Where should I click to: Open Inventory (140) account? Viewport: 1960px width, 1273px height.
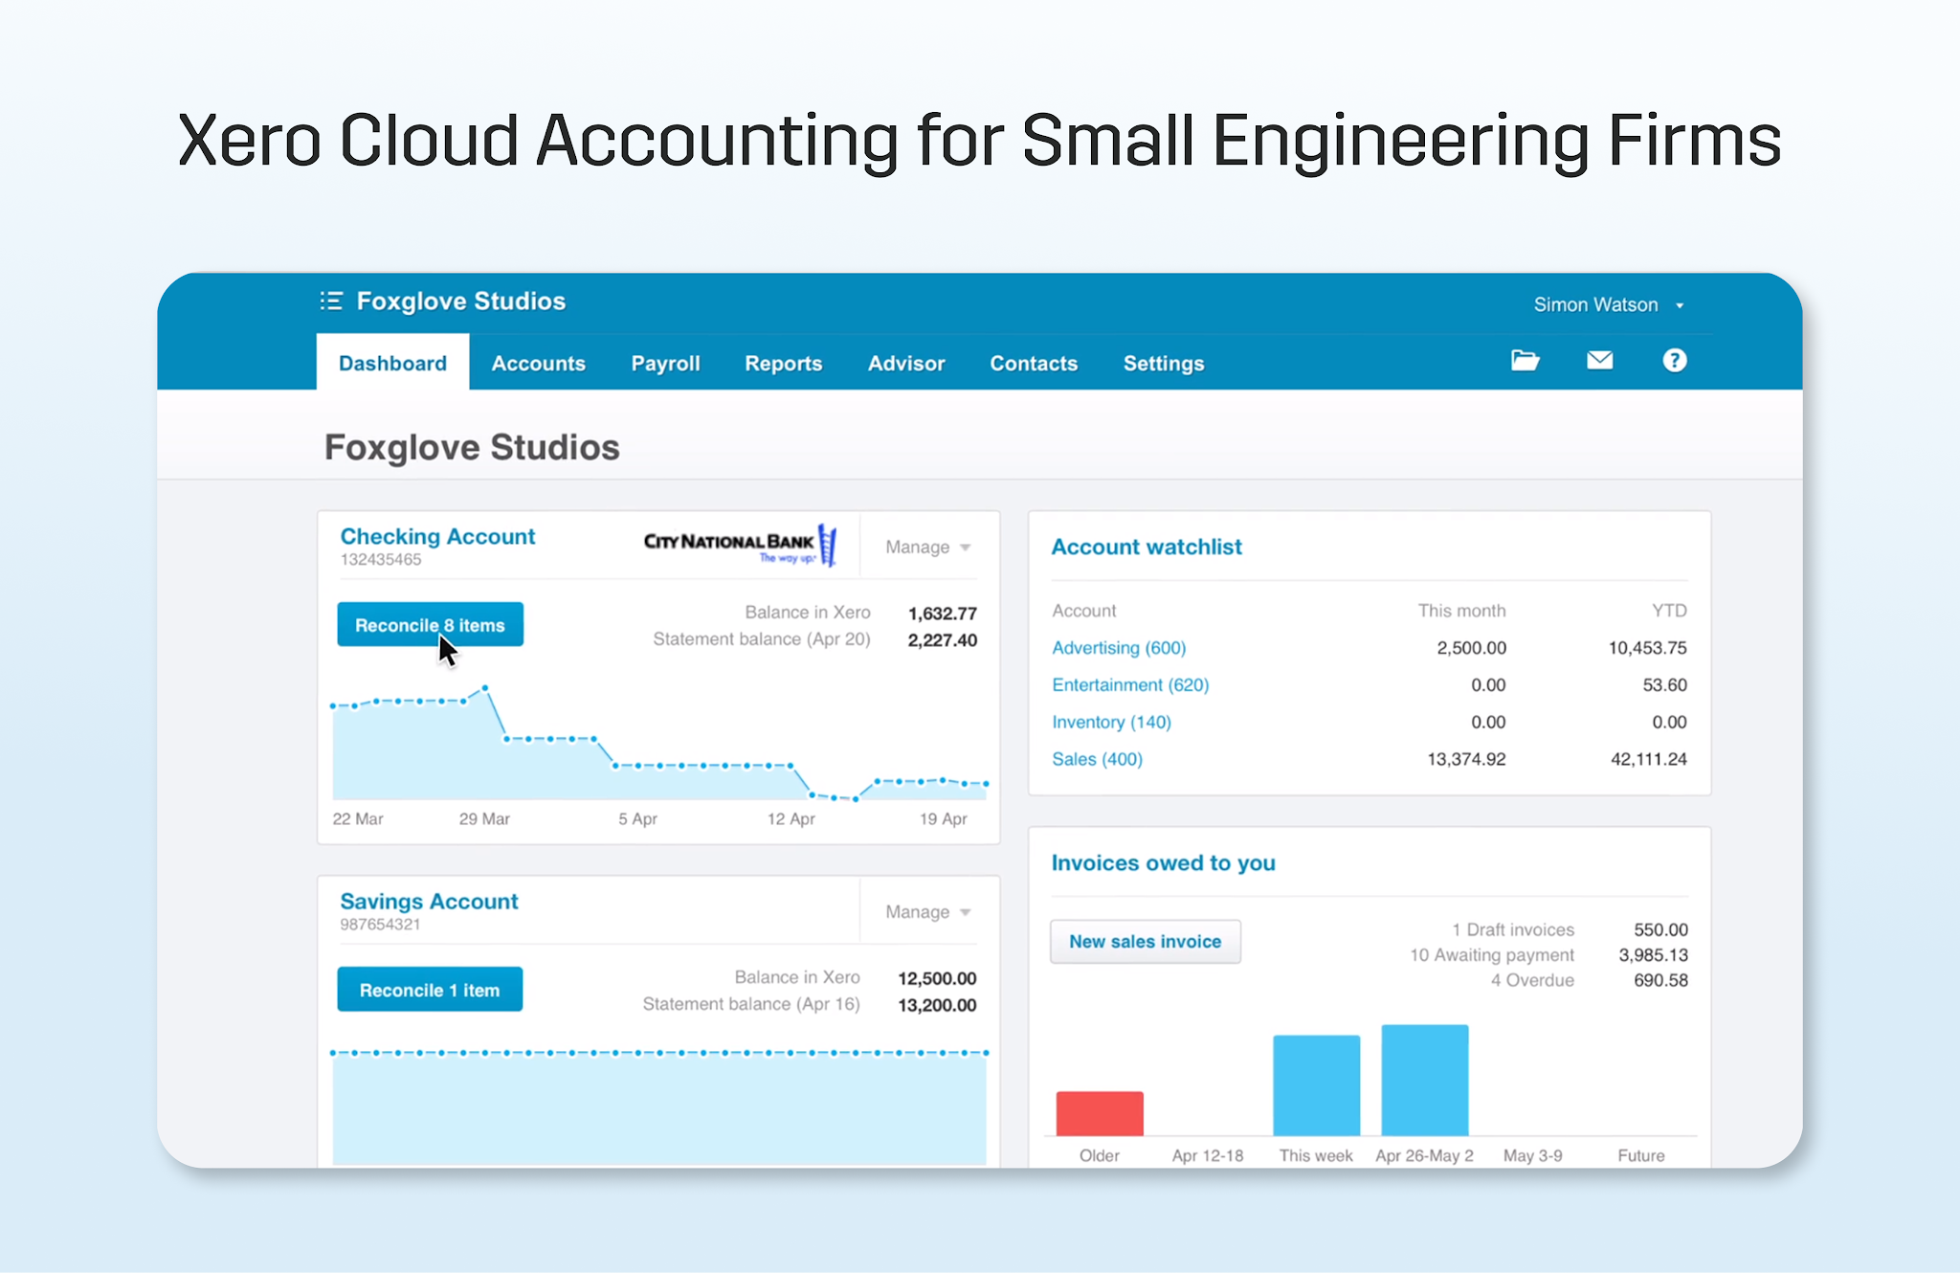1111,723
